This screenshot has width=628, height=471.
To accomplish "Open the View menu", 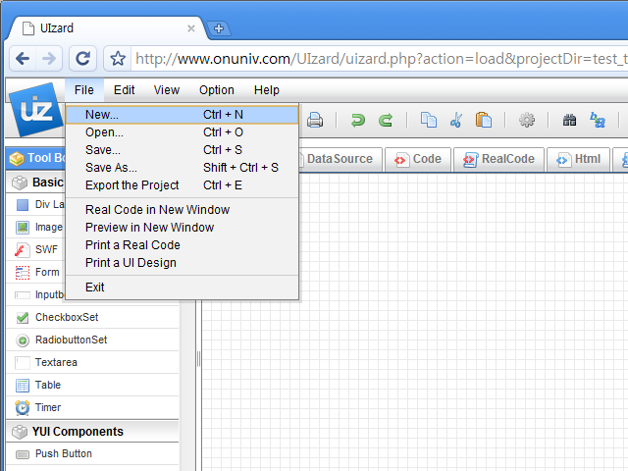I will [167, 90].
